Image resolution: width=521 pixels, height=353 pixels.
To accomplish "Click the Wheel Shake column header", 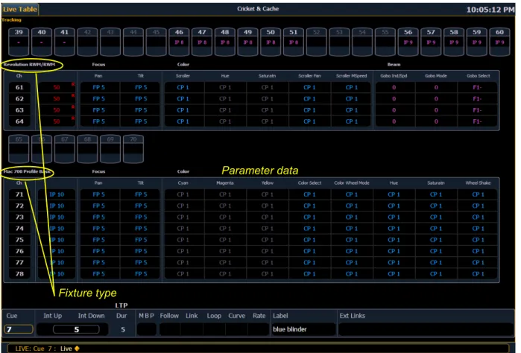I will [x=478, y=183].
